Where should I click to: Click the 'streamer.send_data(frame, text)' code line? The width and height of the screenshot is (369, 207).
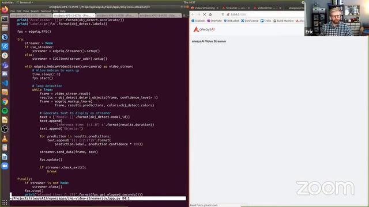tap(69, 152)
